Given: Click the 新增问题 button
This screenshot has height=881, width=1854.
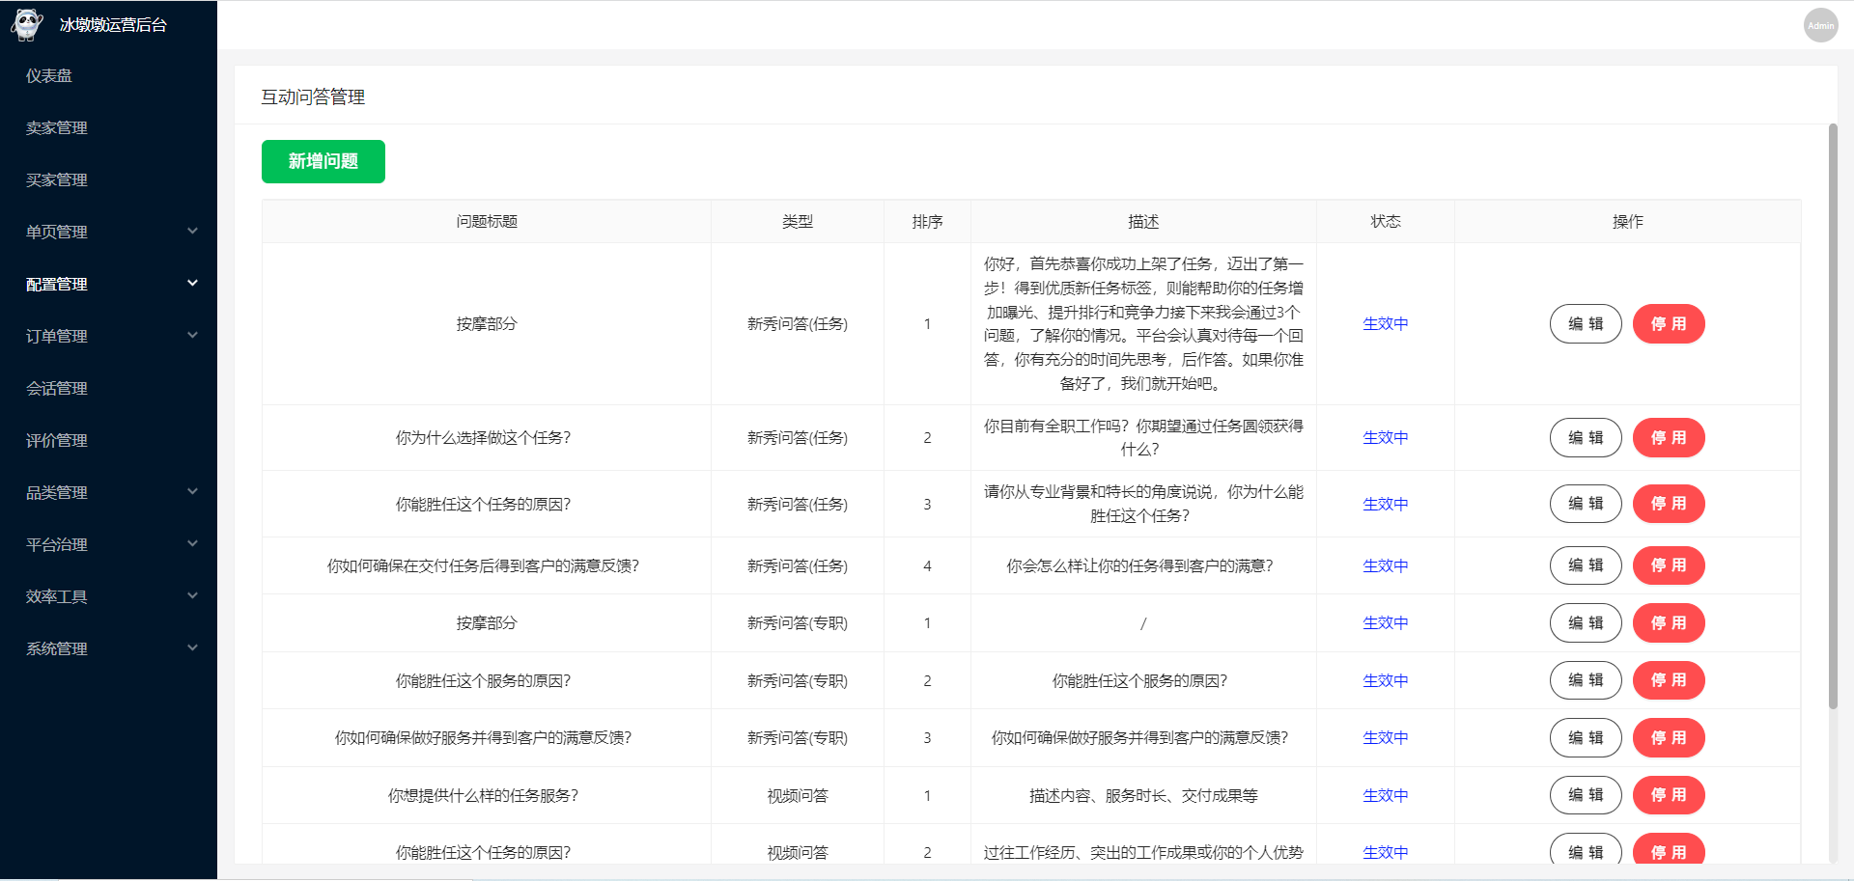Looking at the screenshot, I should point(323,161).
